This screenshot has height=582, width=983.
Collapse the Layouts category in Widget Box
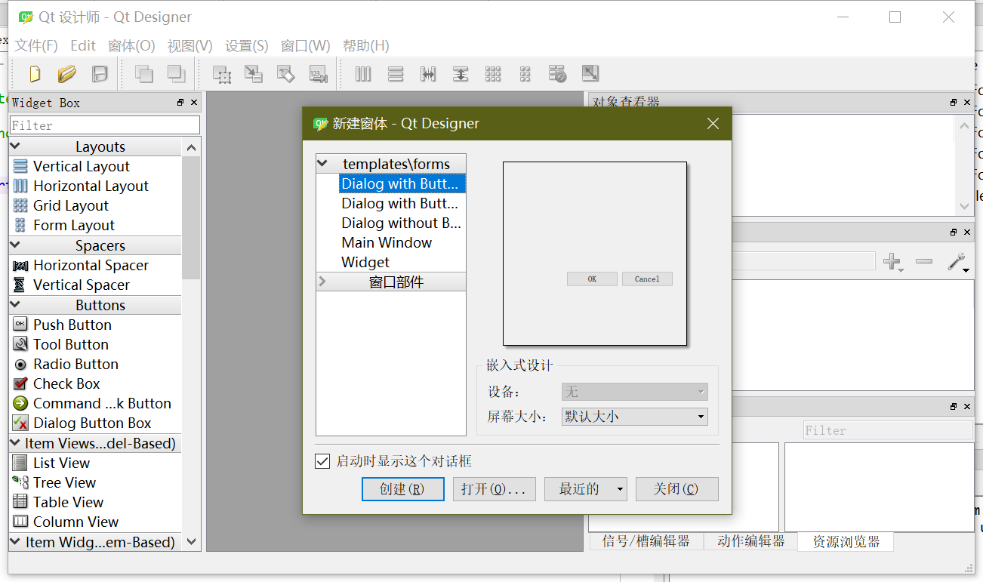point(16,146)
